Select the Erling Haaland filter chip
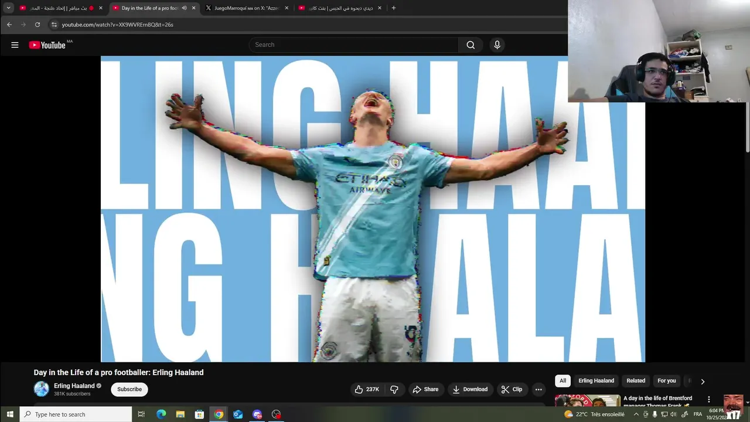This screenshot has width=750, height=422. 596,381
